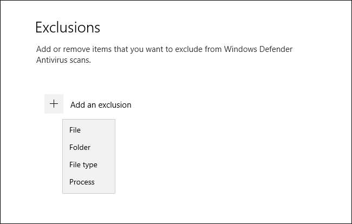Select File from the exclusion menu
Image resolution: width=352 pixels, height=224 pixels.
[x=75, y=130]
